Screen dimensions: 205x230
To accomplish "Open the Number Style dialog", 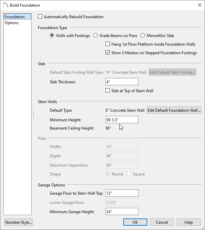I will [18, 222].
